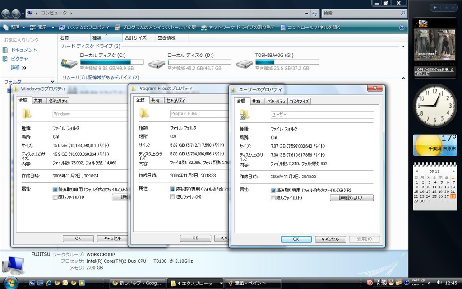
Task: Switch to セキュリティ tab in ユーザー properties
Action: tap(276, 102)
